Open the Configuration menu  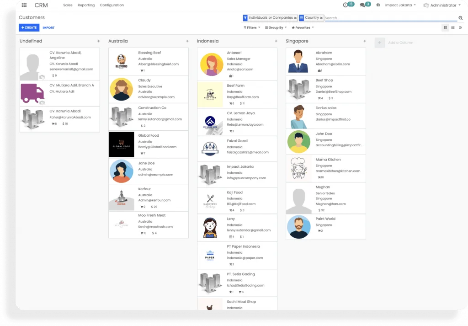click(x=112, y=5)
